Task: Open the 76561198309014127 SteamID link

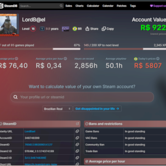Action: (39, 144)
